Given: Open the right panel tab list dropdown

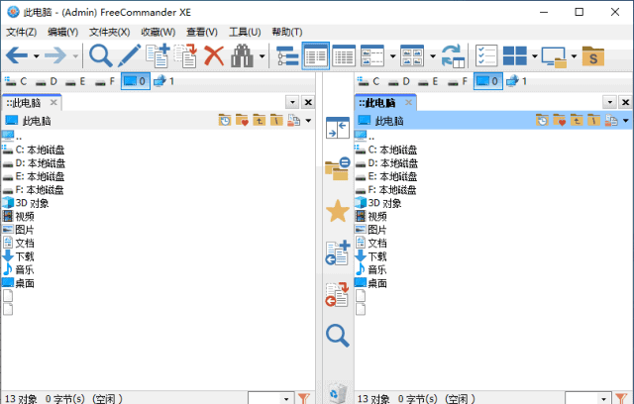Looking at the screenshot, I should (x=609, y=103).
